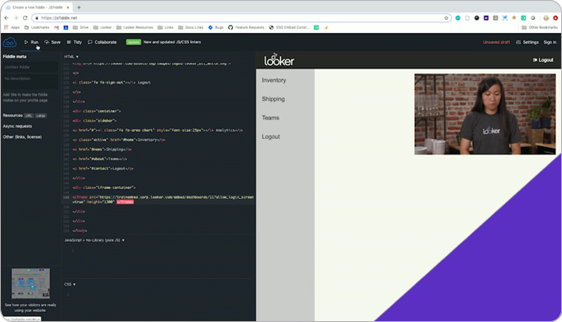Screen dimensions: 562x322
Task: Open the Bugs bookmark
Action: pos(216,27)
